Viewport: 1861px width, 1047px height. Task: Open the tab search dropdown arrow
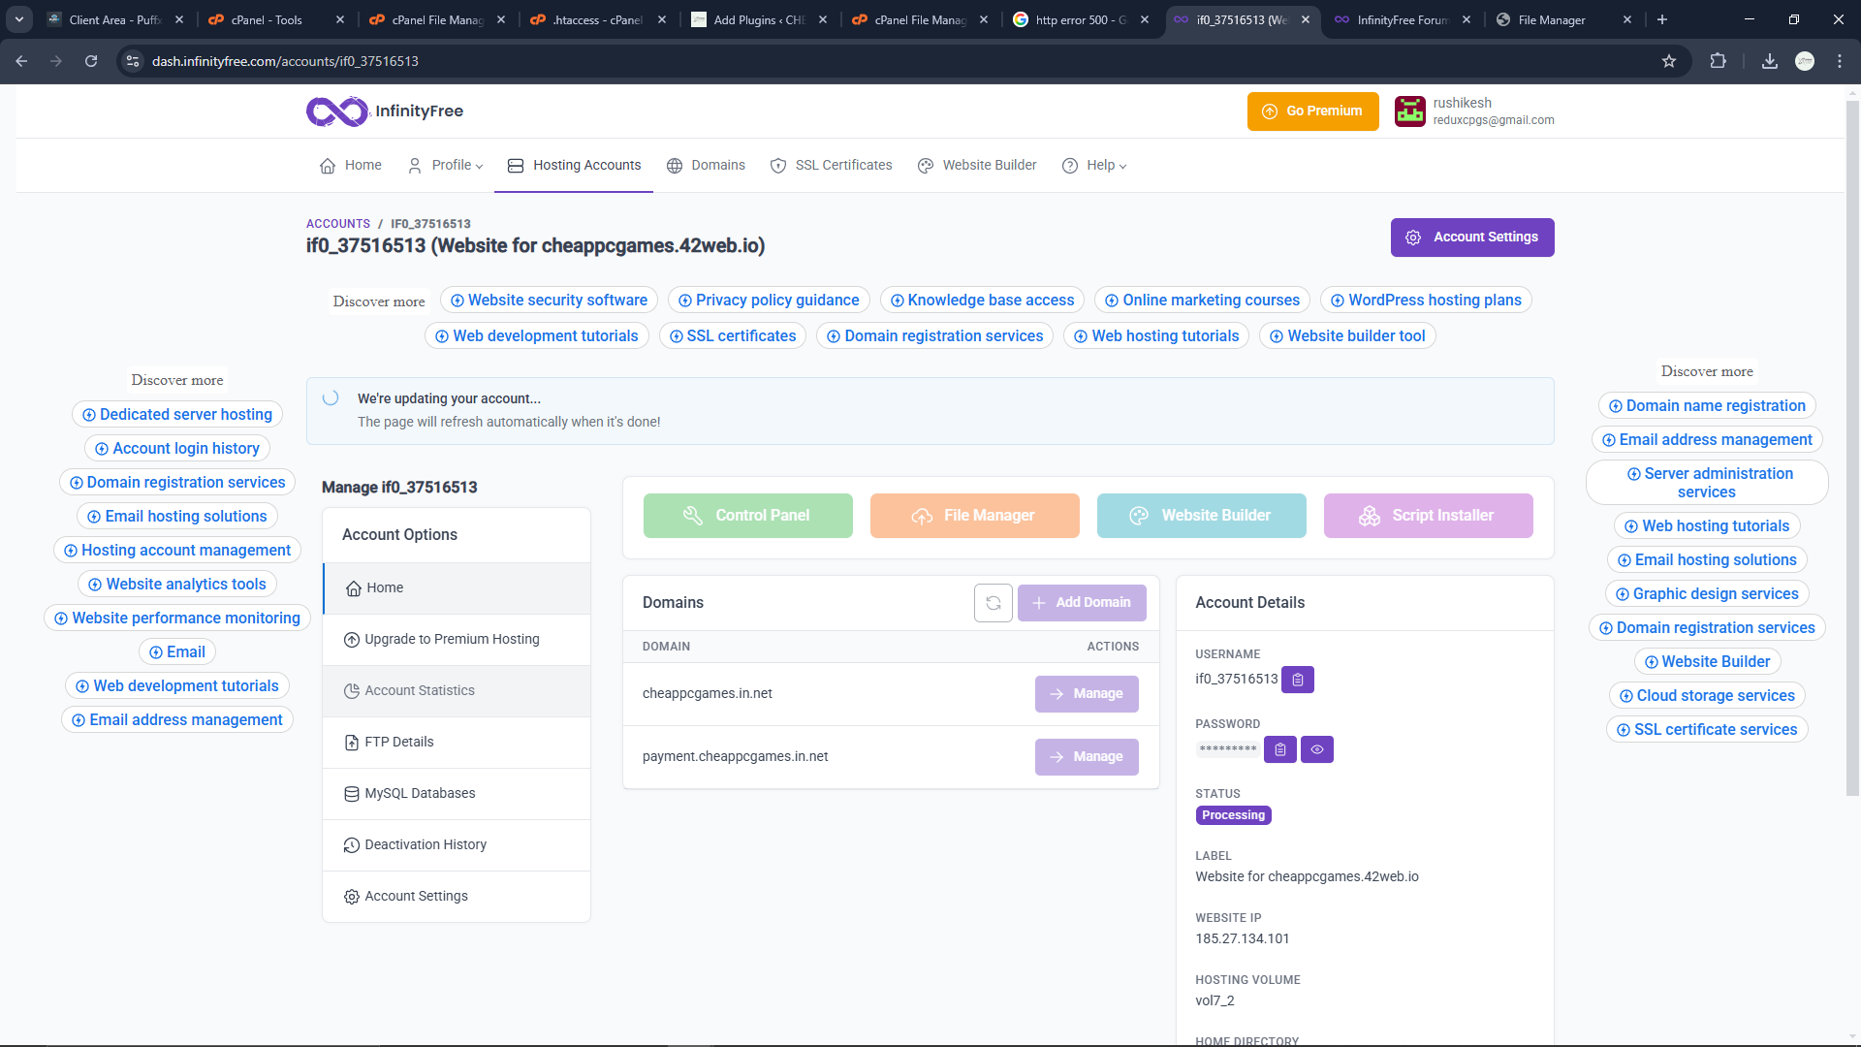[18, 19]
